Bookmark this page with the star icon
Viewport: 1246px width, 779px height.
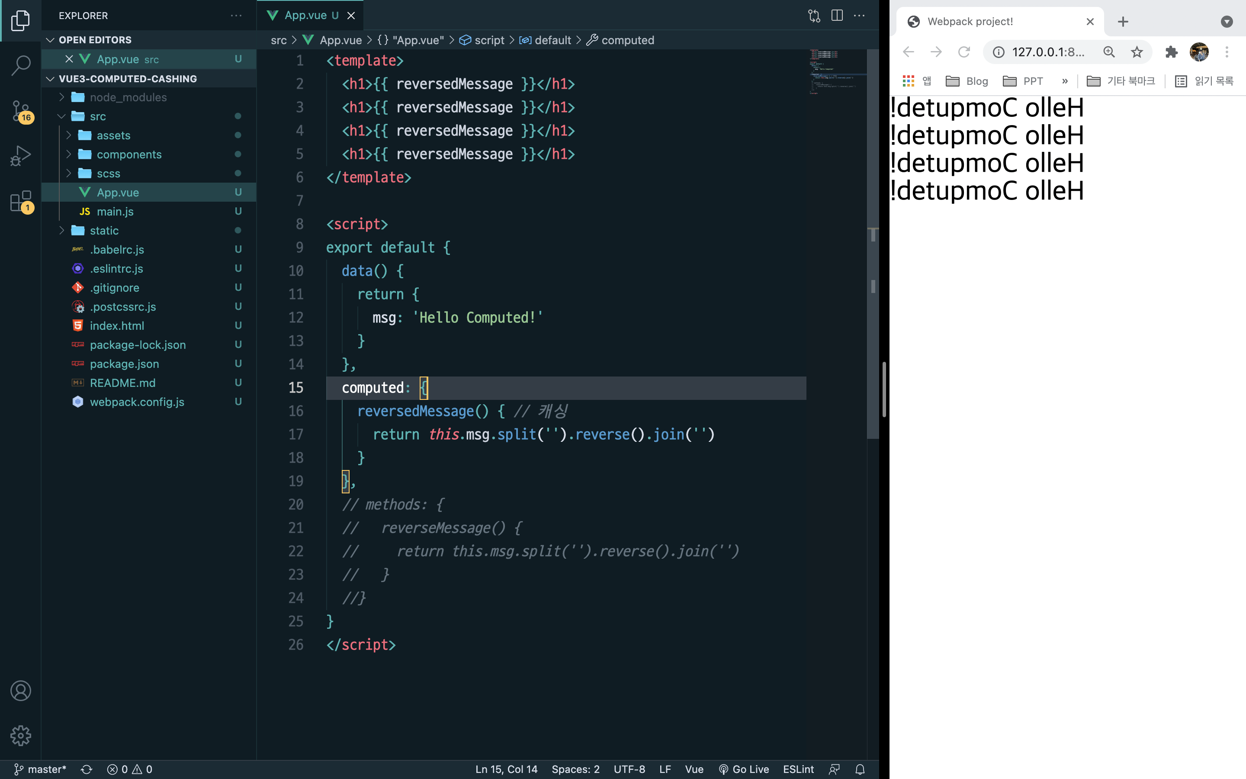tap(1137, 52)
